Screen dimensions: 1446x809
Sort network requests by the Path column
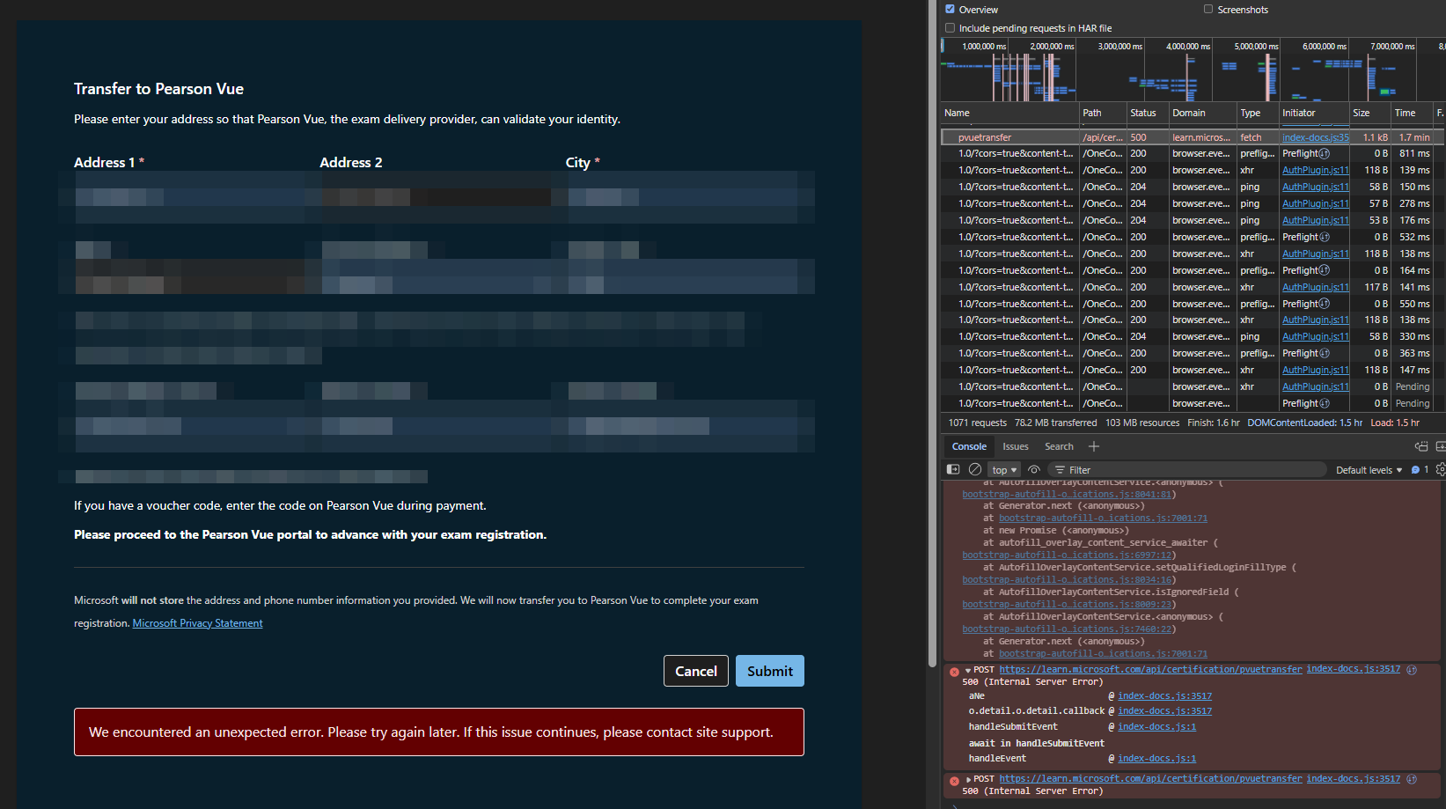1103,113
